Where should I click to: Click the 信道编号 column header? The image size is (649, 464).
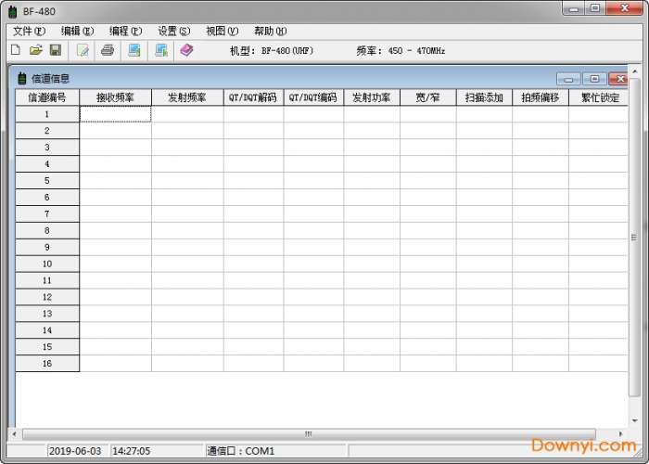pyautogui.click(x=47, y=97)
